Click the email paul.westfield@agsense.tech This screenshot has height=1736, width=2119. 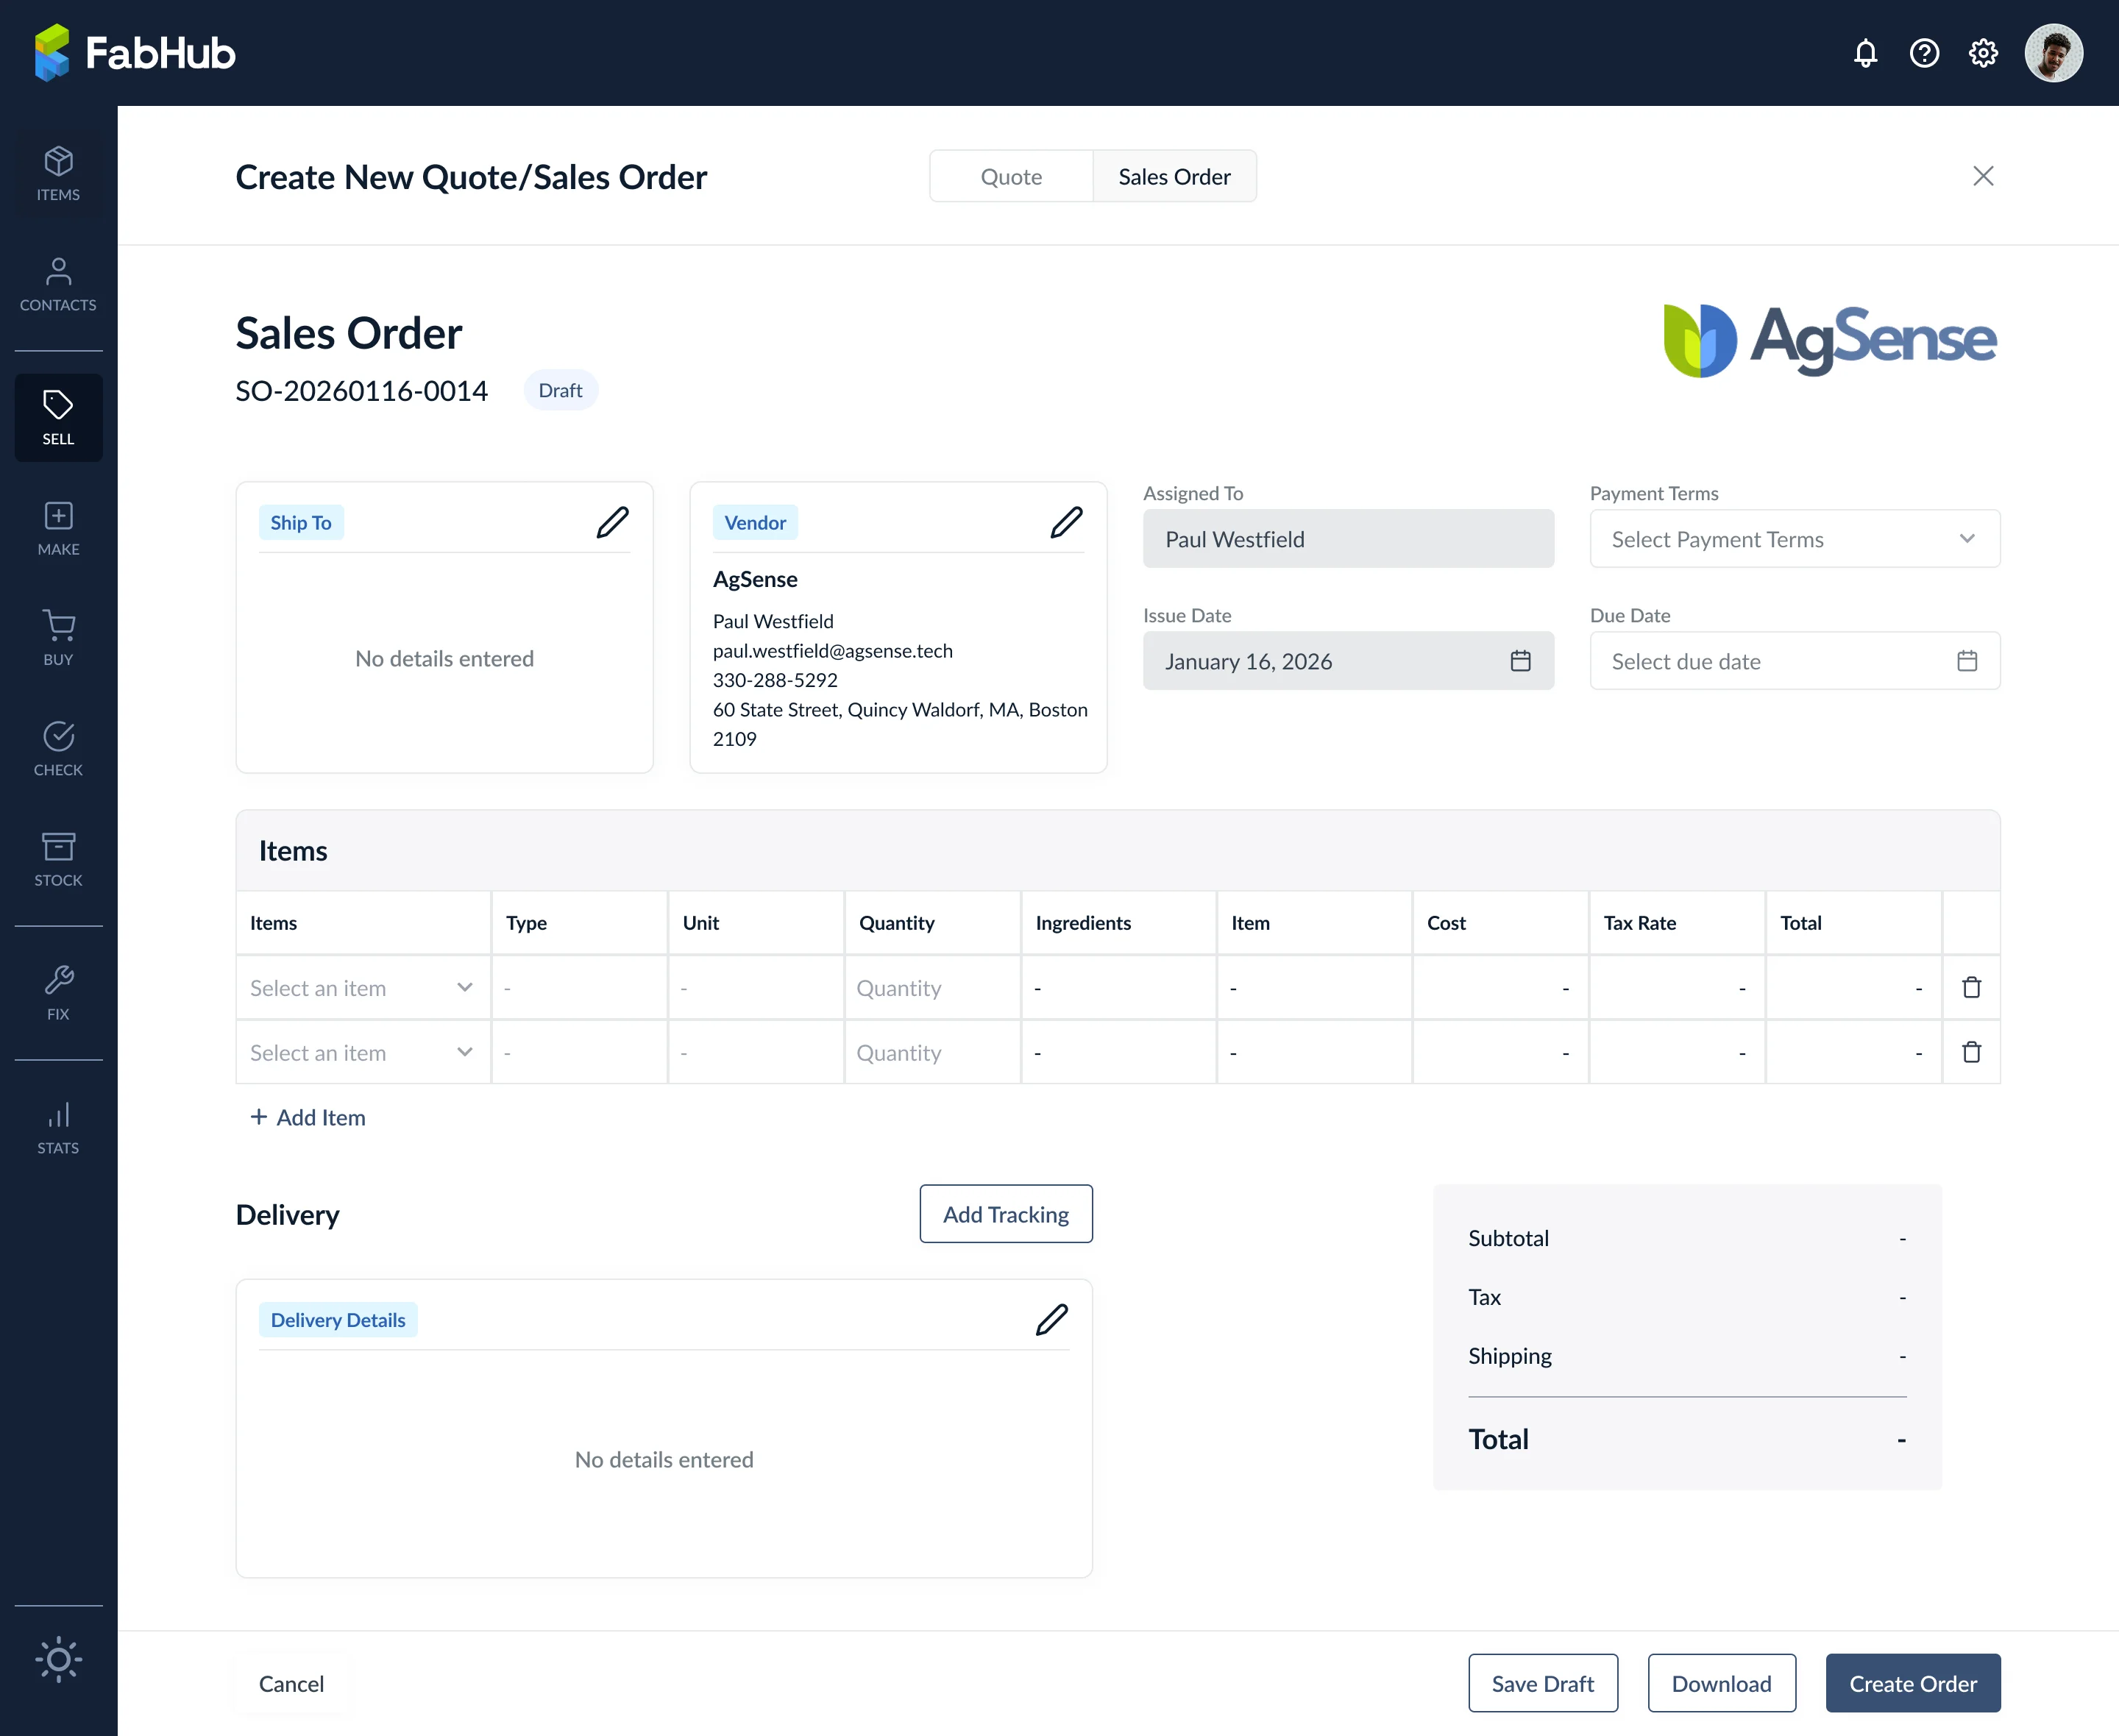(x=832, y=651)
